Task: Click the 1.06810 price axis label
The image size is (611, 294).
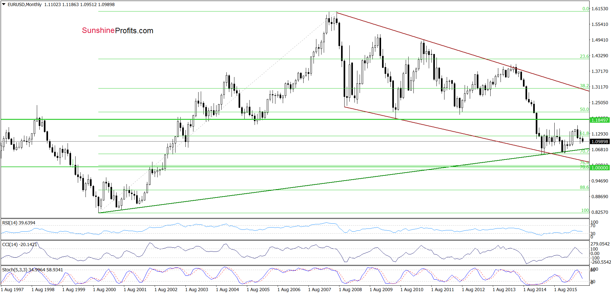Action: [x=600, y=150]
